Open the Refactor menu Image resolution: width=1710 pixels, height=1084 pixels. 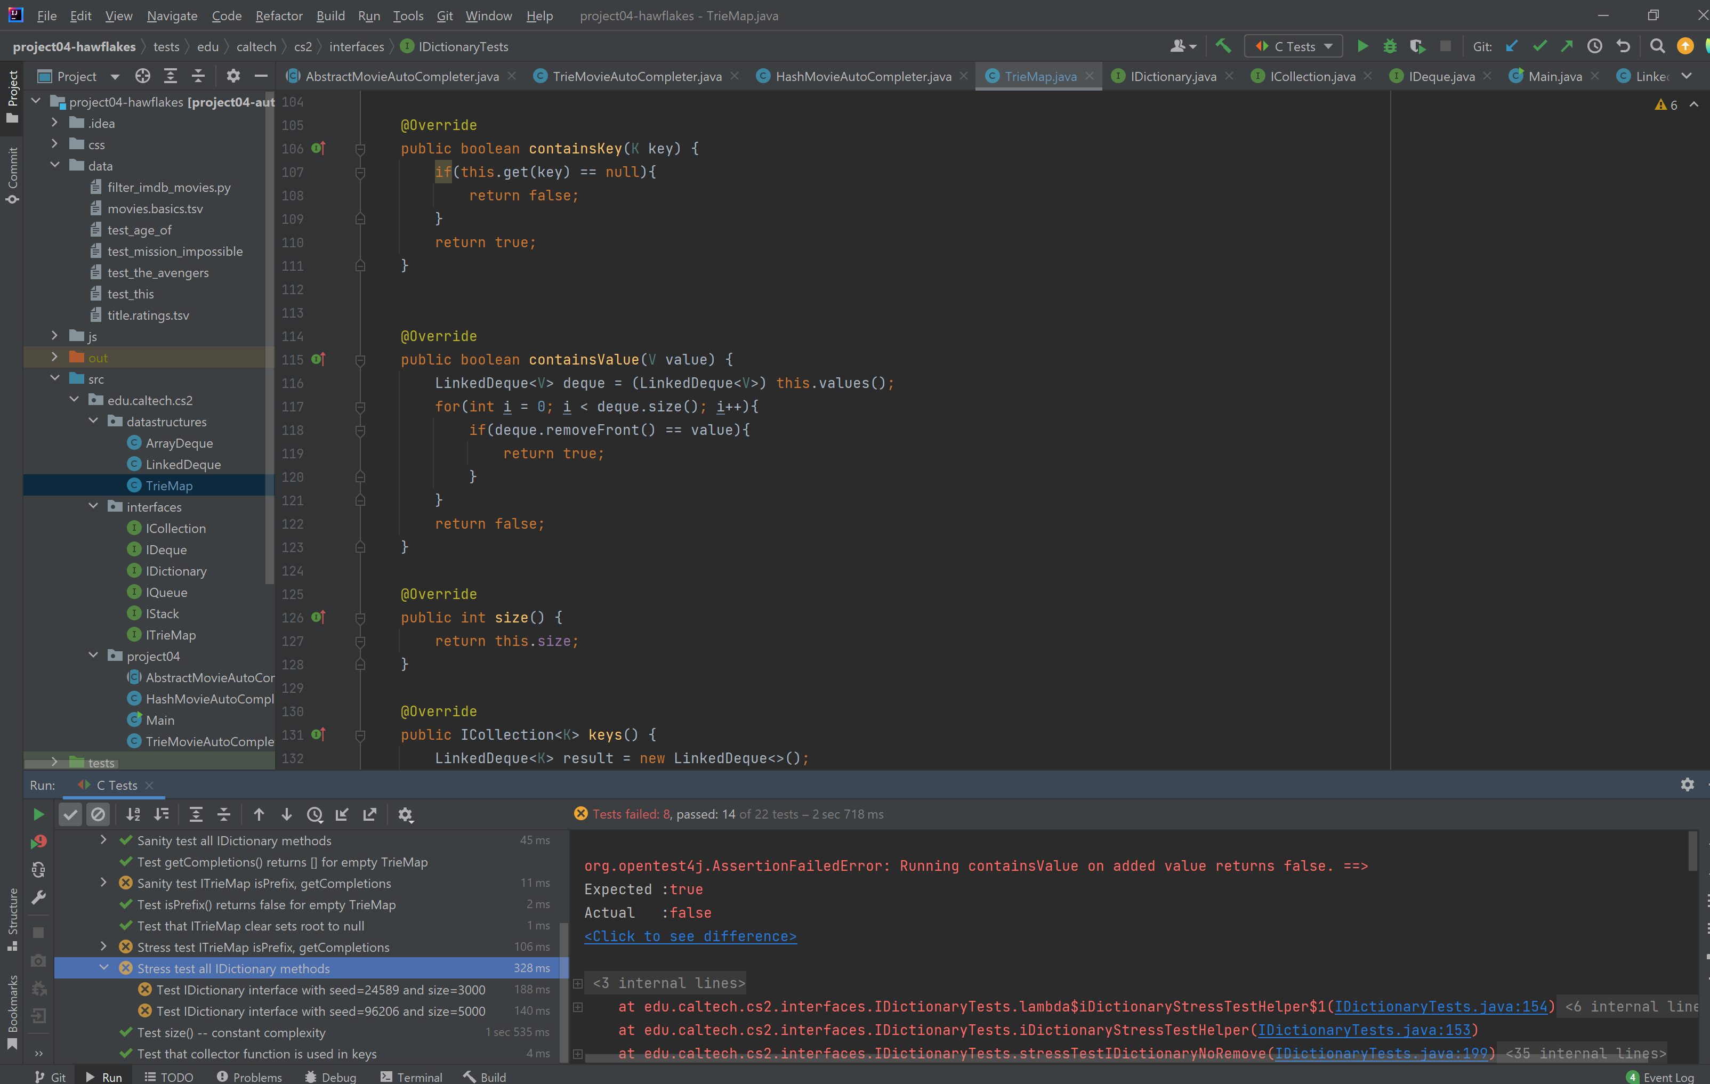[x=278, y=15]
